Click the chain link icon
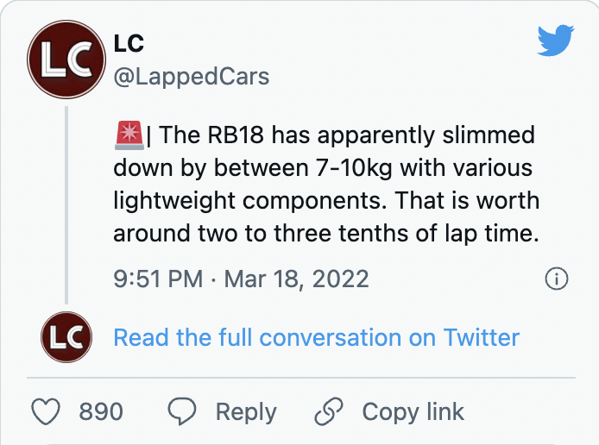Image resolution: width=599 pixels, height=445 pixels. point(329,411)
